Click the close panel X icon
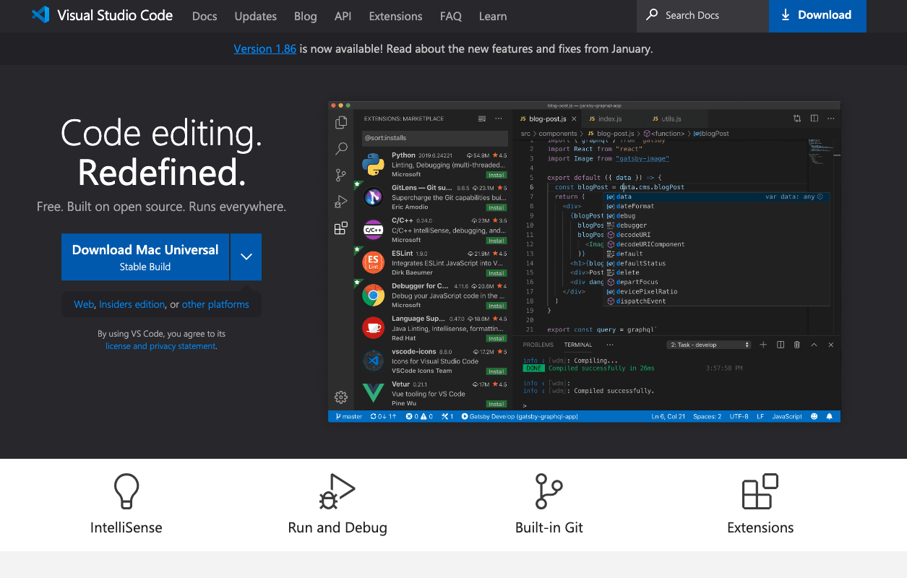The height and width of the screenshot is (578, 907). pos(831,345)
